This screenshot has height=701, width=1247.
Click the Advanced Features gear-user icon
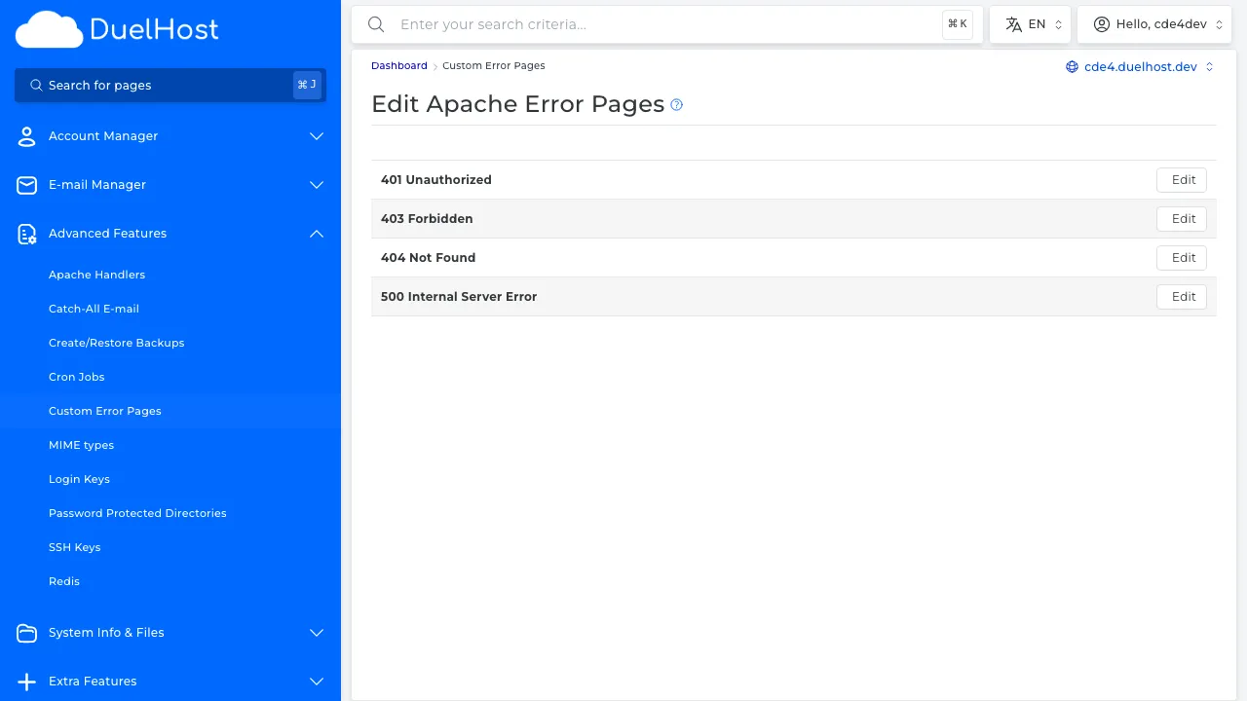coord(26,233)
